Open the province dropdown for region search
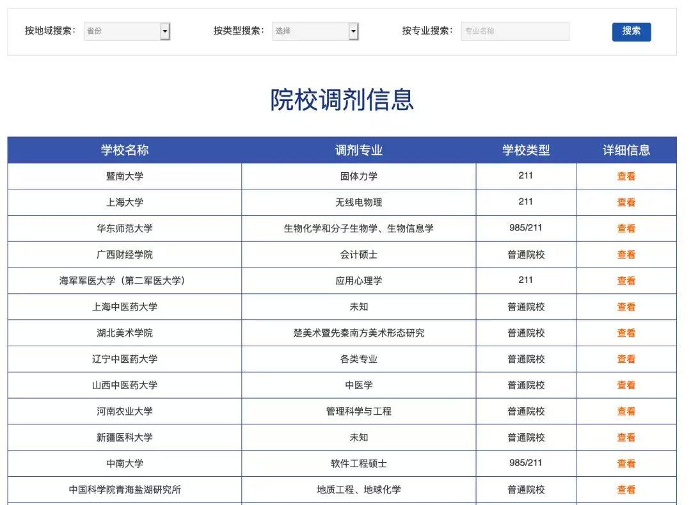The width and height of the screenshot is (691, 505). [127, 31]
